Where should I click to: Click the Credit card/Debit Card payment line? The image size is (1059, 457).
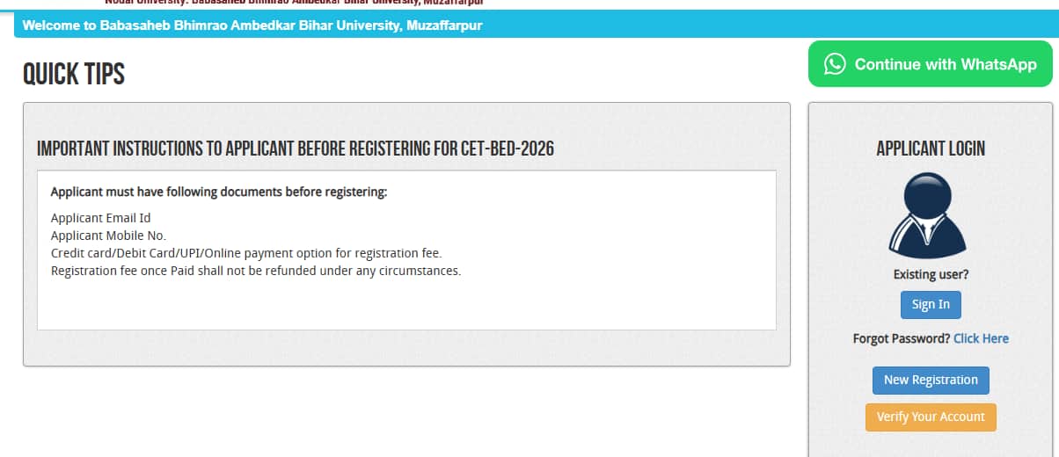tap(246, 253)
